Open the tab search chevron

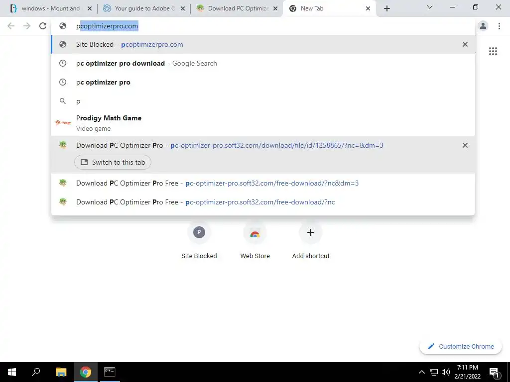click(430, 7)
